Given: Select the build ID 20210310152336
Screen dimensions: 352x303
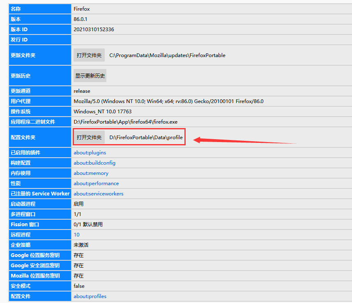Looking at the screenshot, I should (x=94, y=30).
